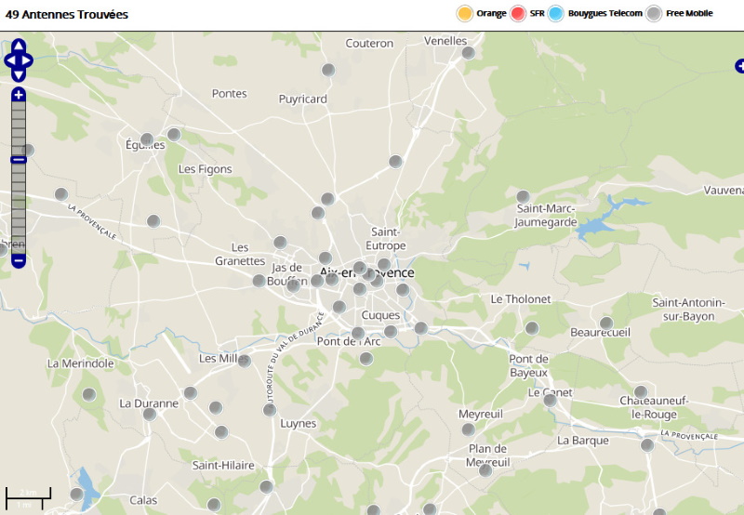Select antenna marker below Couteron
Screen dimensions: 744x515
(x=328, y=70)
